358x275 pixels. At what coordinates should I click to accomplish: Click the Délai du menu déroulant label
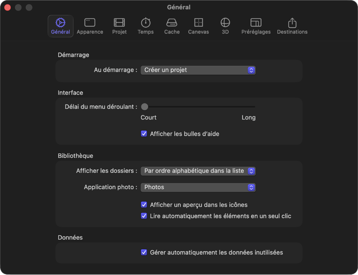pos(101,107)
